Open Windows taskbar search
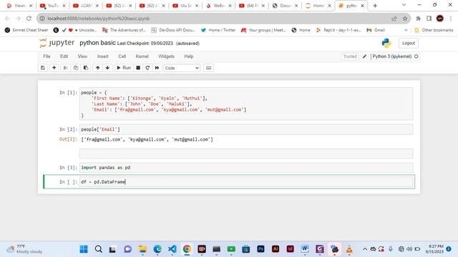458x257 pixels. 99,249
